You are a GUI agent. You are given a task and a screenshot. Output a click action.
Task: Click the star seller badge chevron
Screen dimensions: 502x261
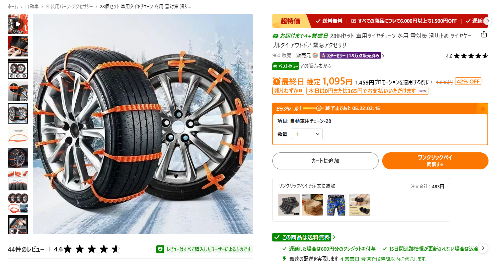coord(383,56)
